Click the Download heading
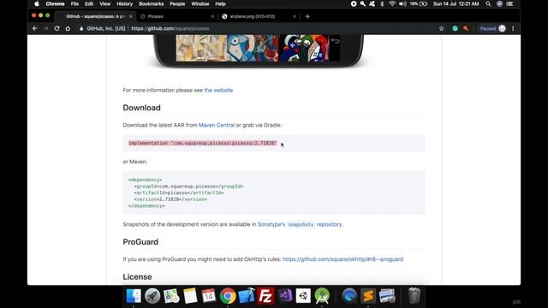 [141, 108]
